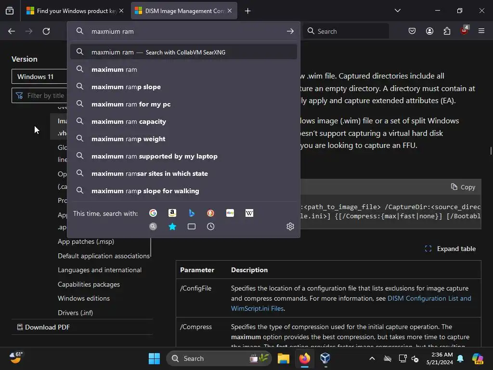The width and height of the screenshot is (493, 370).
Task: Click the Firefox View icon
Action: pyautogui.click(x=10, y=11)
